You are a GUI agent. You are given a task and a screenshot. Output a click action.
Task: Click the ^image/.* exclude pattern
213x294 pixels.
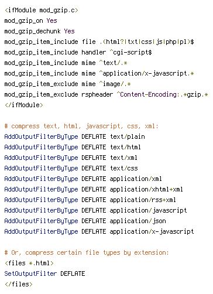tap(115, 84)
